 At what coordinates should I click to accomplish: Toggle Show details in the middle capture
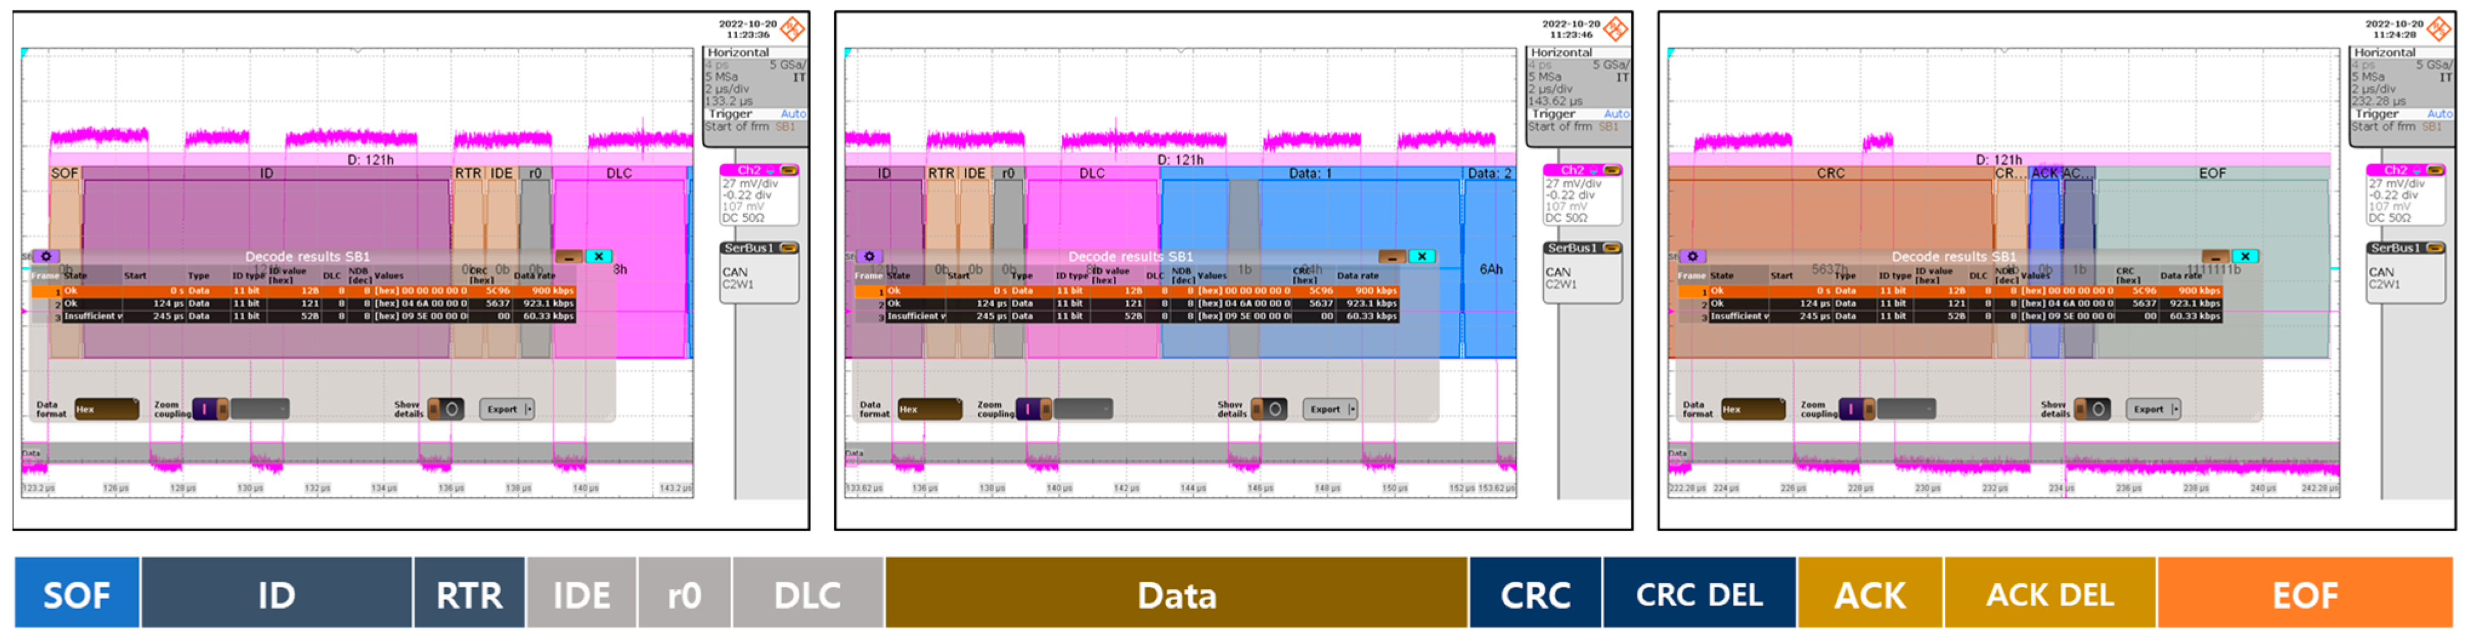[x=1269, y=409]
